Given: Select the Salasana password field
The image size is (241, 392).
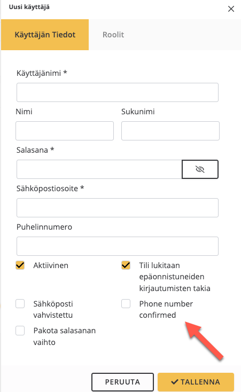Looking at the screenshot, I should point(99,169).
